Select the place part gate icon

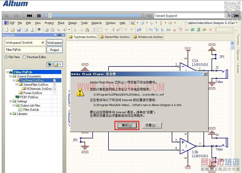[x=186, y=30]
